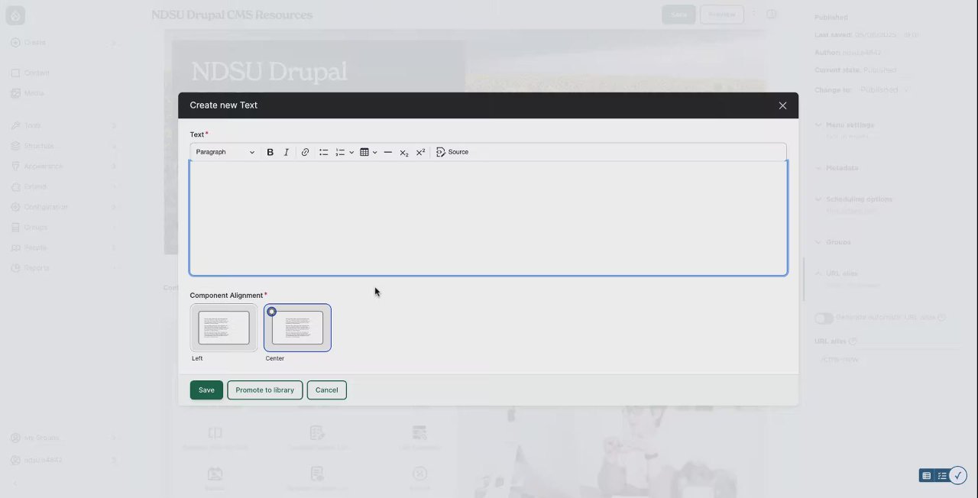Open the table options dropdown arrow

(374, 152)
